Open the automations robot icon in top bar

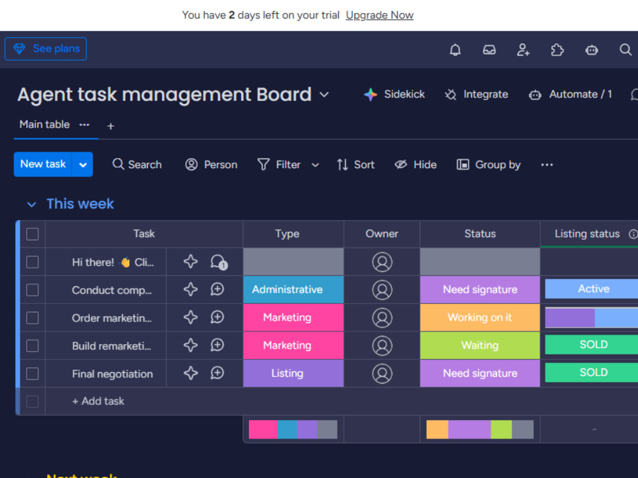tap(591, 50)
